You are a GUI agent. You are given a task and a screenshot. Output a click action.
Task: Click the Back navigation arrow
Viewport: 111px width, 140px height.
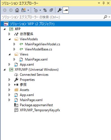(x=5, y=10)
